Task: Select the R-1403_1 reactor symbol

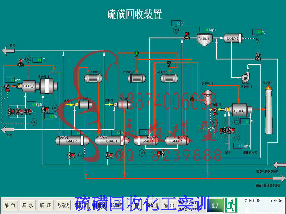Action: (x=169, y=78)
